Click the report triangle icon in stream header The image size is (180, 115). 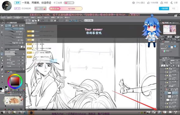[162, 3]
